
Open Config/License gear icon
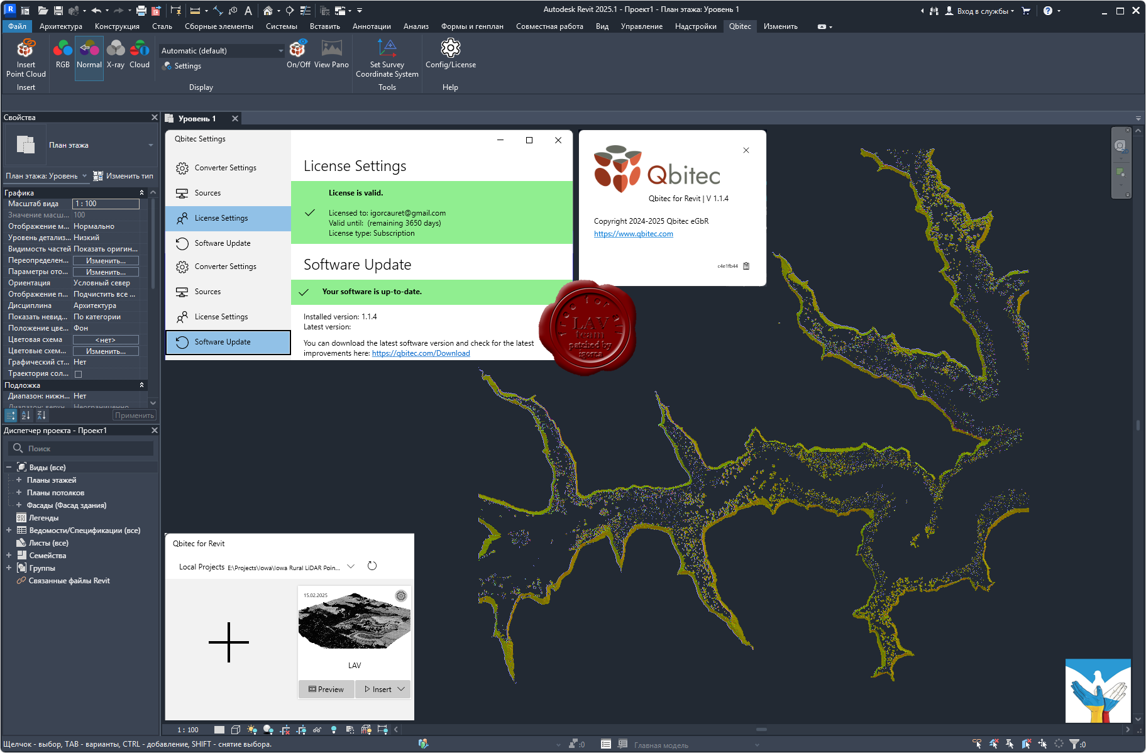451,48
